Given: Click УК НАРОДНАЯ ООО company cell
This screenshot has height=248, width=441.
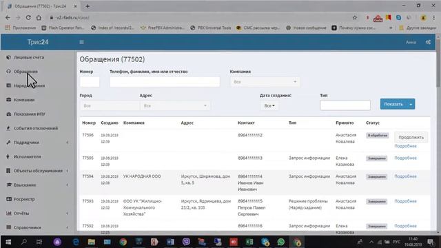Looking at the screenshot, I should [x=142, y=176].
